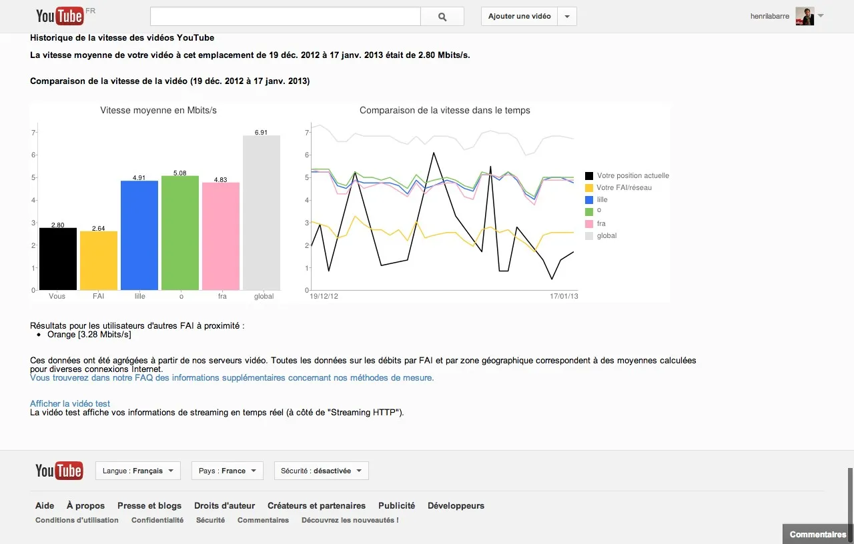This screenshot has height=544, width=854.
Task: Click the Commentaires feedback button
Action: point(818,534)
